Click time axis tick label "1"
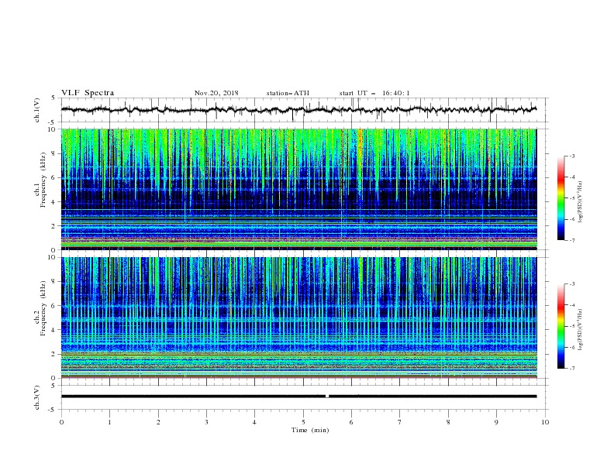 [x=109, y=422]
